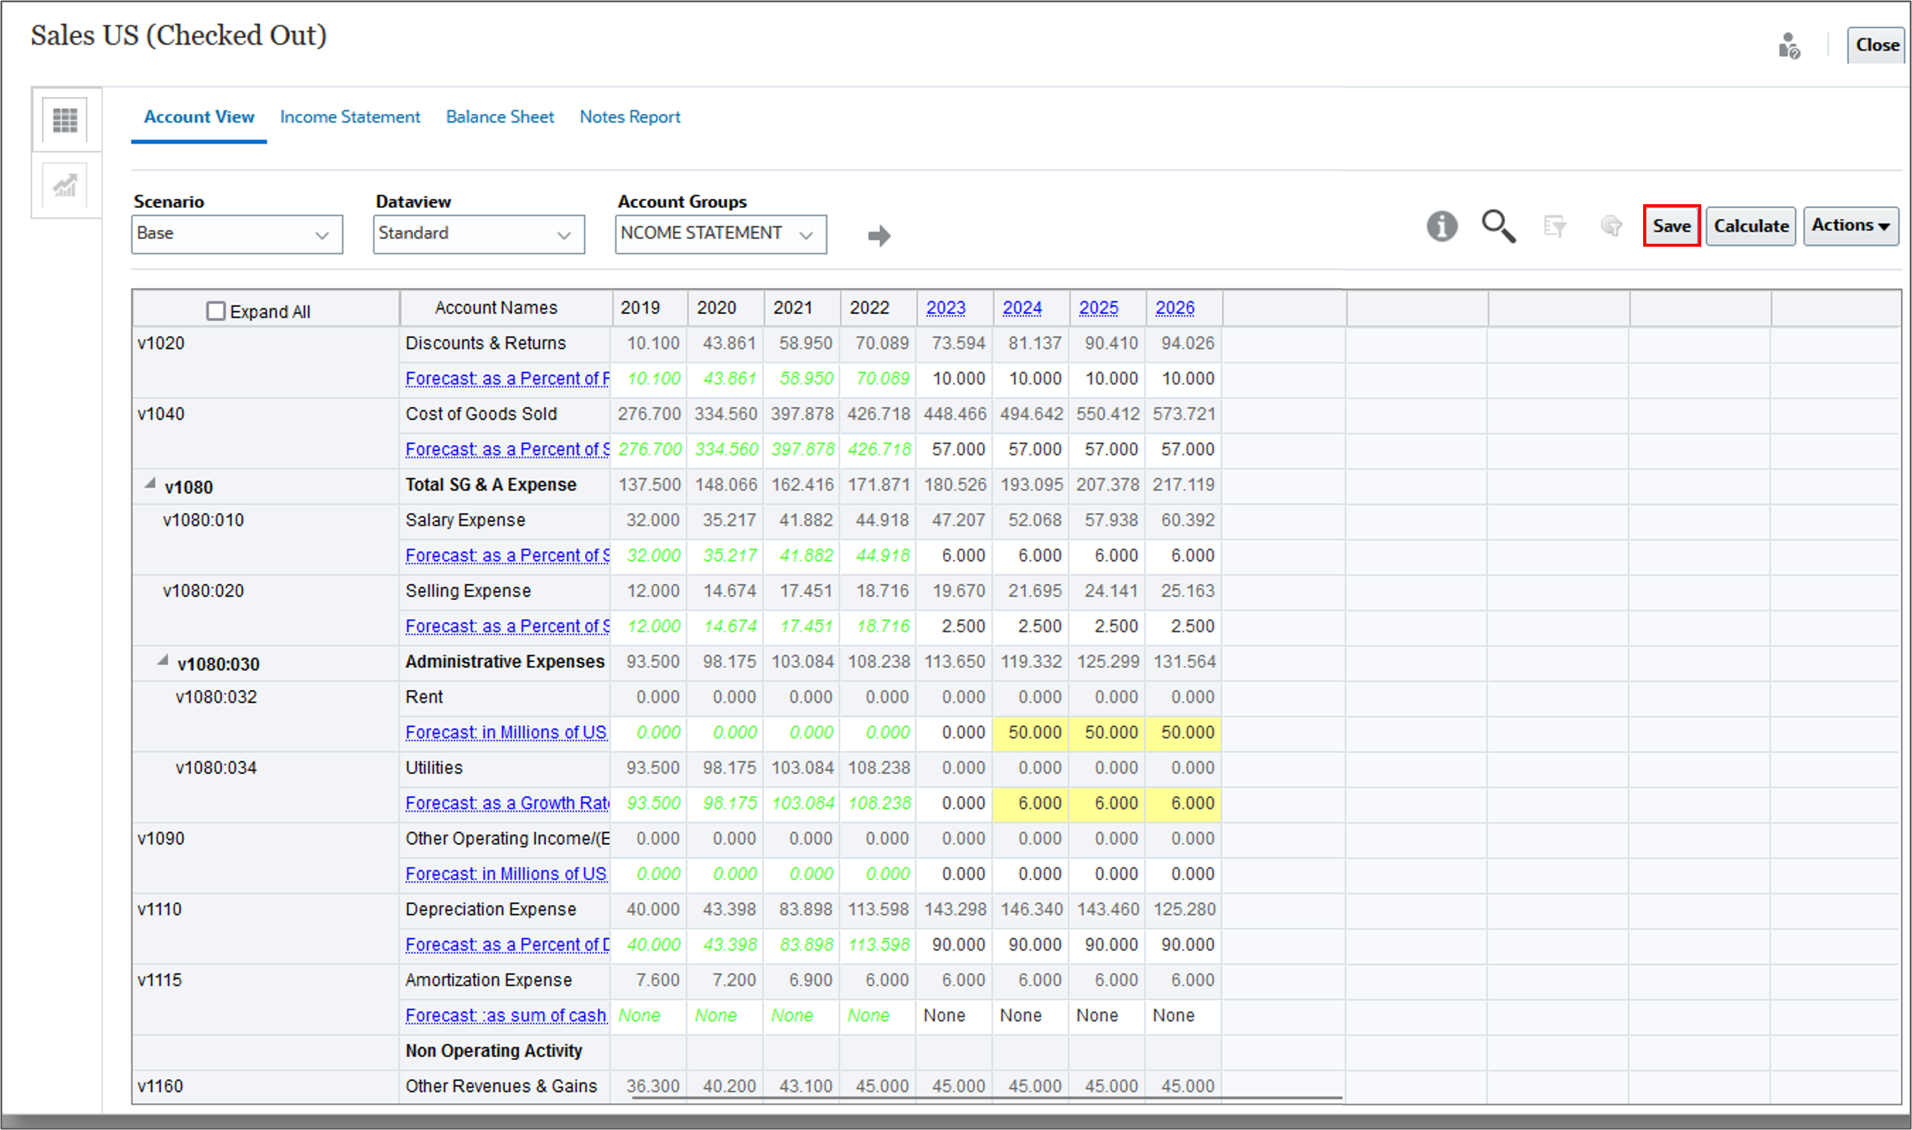Screen dimensions: 1912x1130
Task: Click the user assistance icon near Close
Action: click(x=1788, y=46)
